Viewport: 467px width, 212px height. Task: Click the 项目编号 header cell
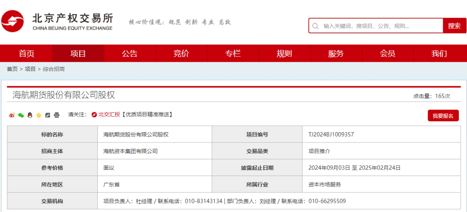click(x=257, y=134)
